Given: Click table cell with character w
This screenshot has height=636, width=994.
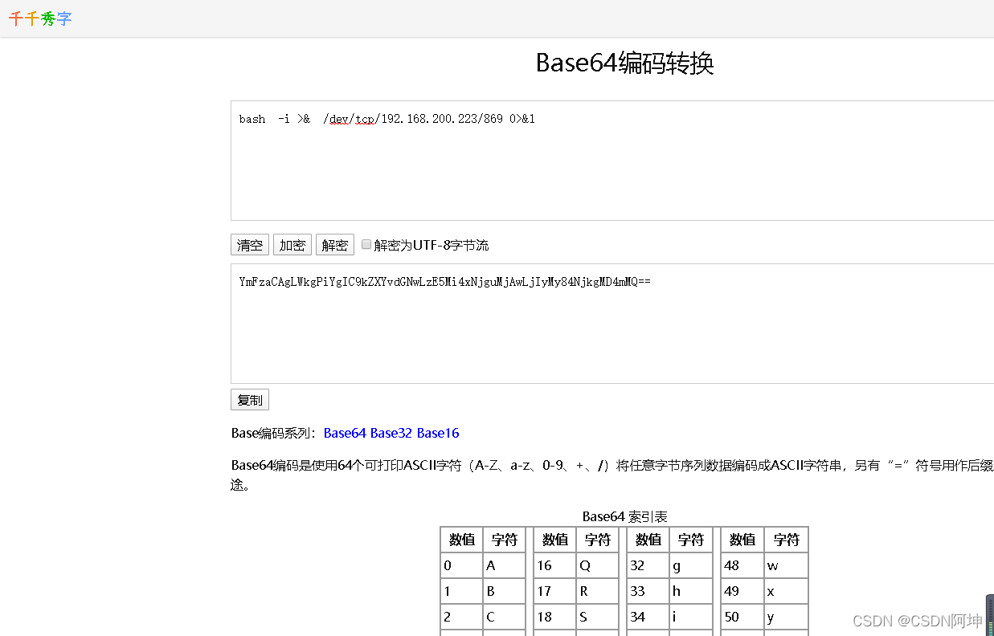Looking at the screenshot, I should tap(786, 565).
